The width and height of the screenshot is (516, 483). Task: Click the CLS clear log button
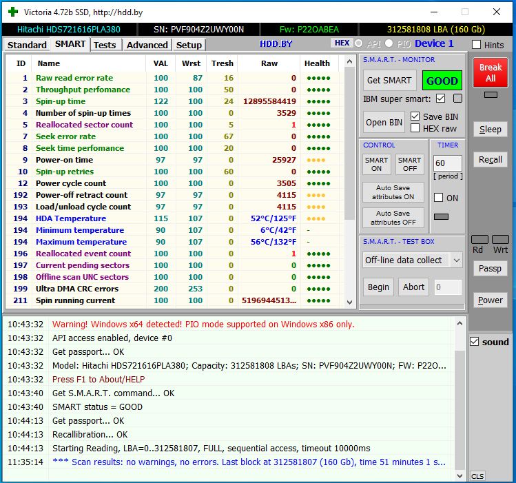(x=477, y=476)
